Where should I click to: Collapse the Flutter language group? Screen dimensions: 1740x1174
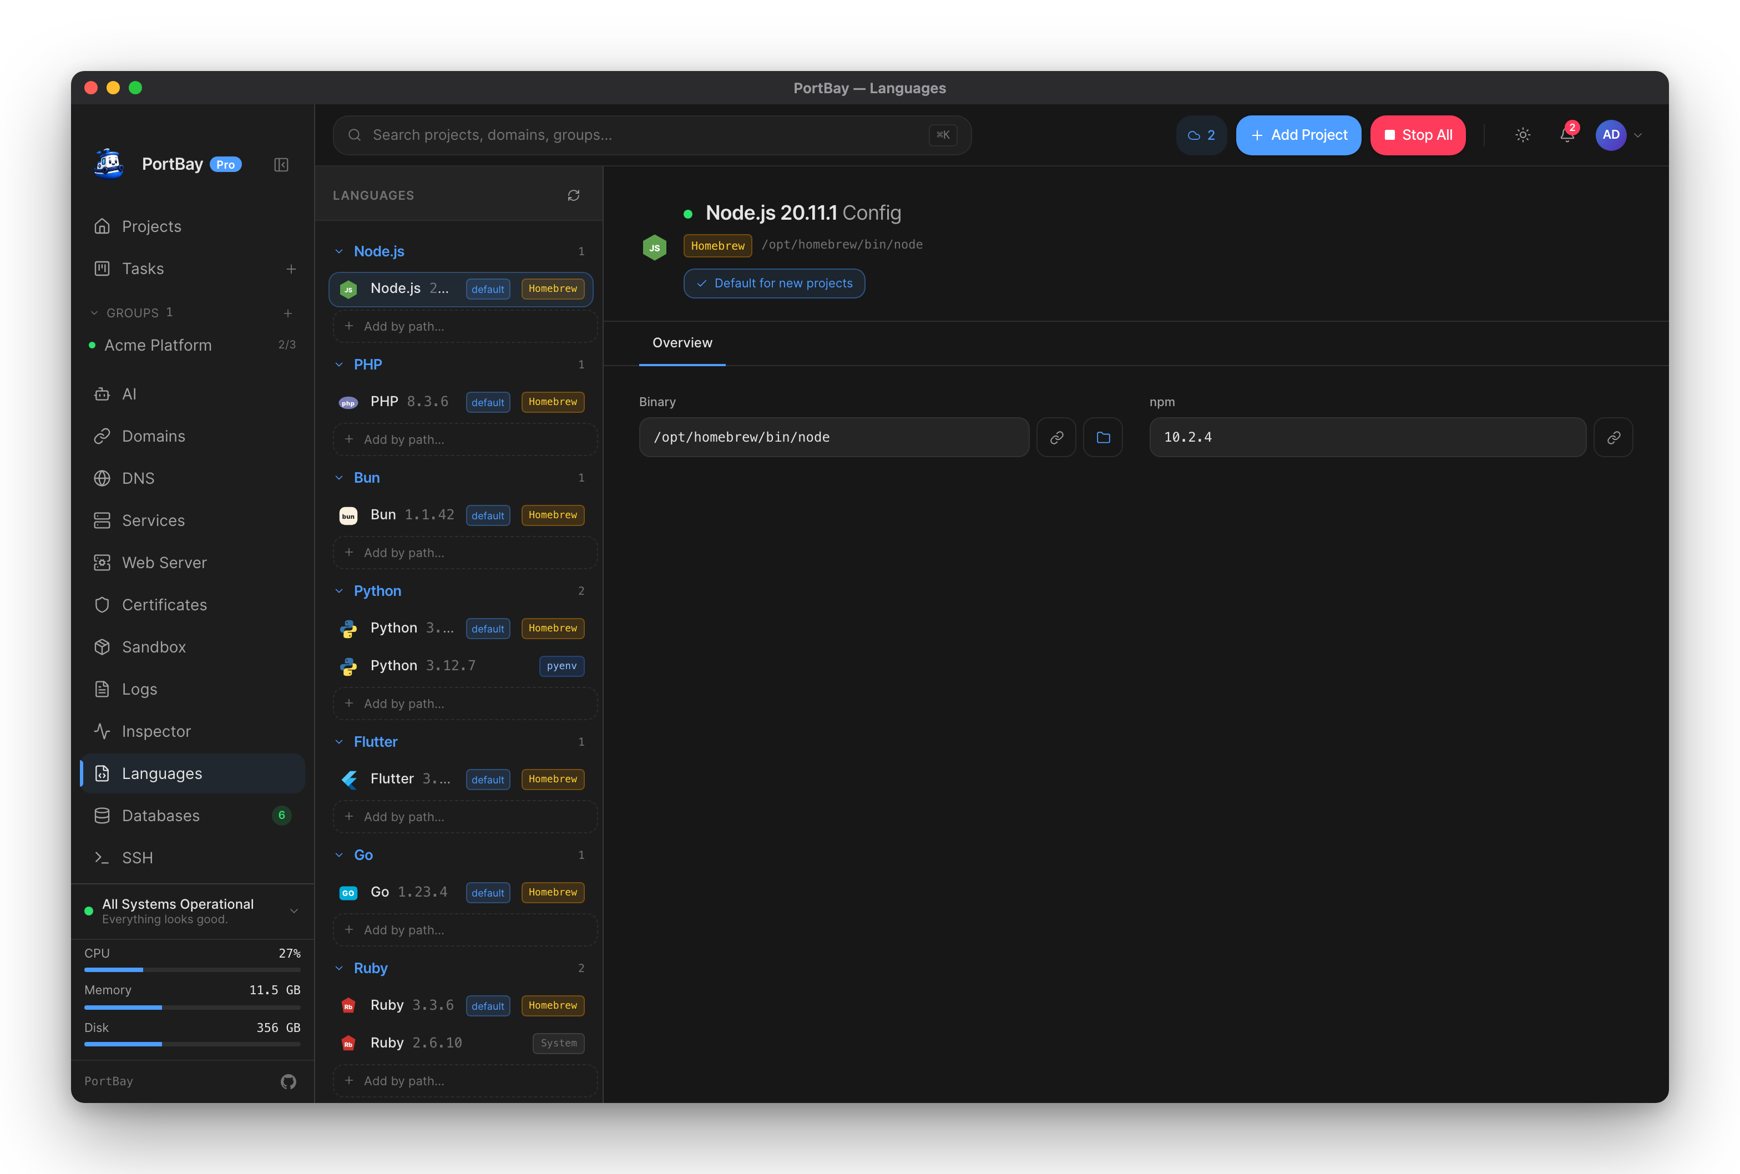point(339,742)
